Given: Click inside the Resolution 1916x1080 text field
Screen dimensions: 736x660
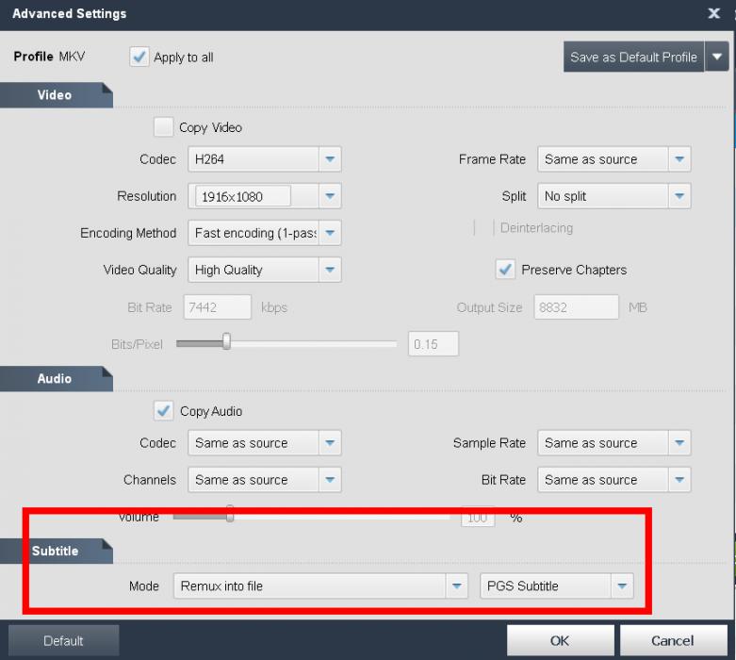Looking at the screenshot, I should (x=242, y=196).
